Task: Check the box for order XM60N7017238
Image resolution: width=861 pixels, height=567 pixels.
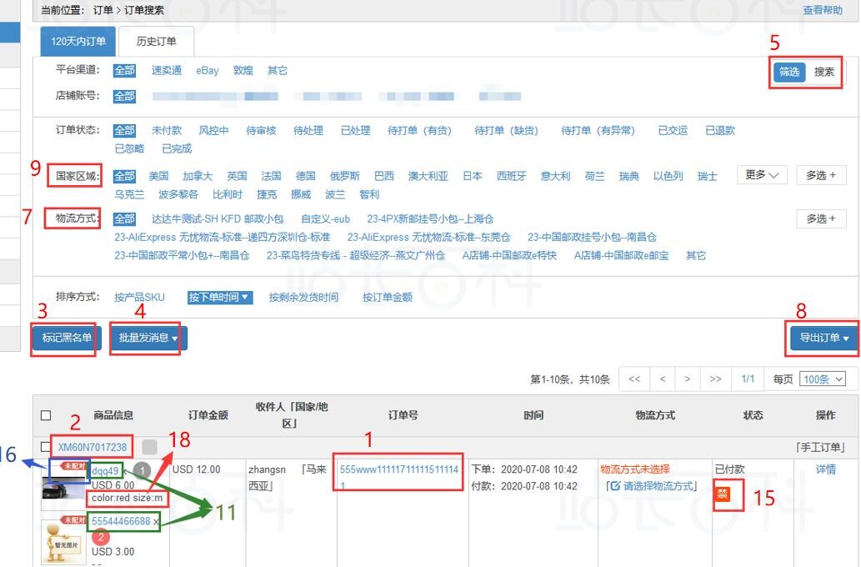Action: [46, 447]
